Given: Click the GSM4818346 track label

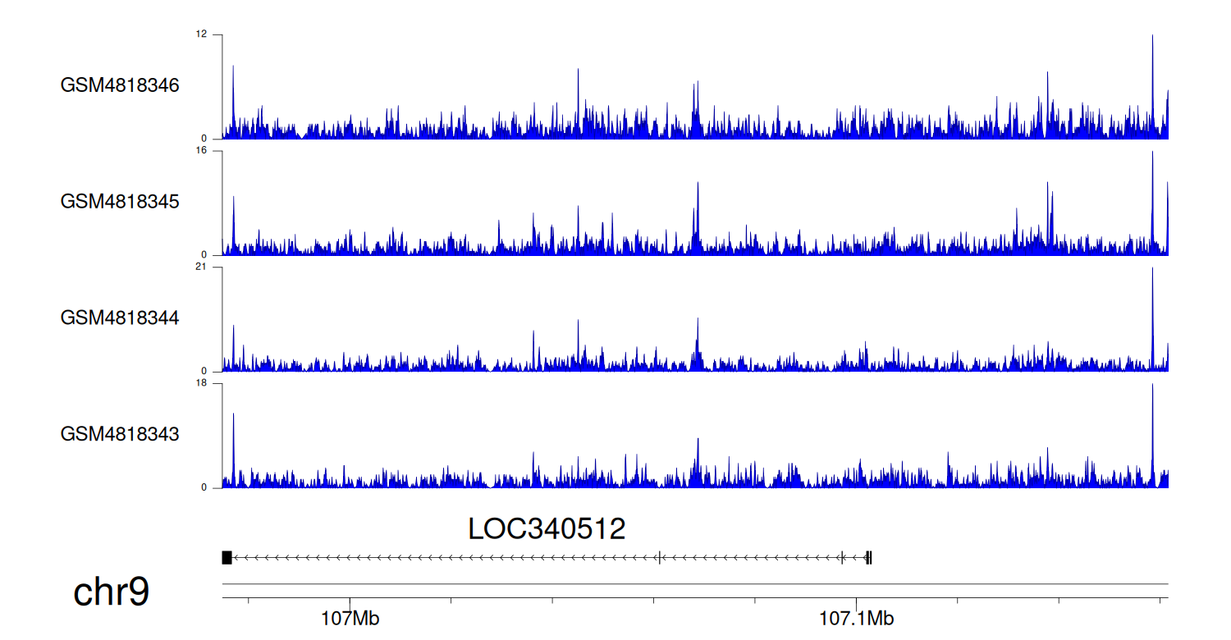Looking at the screenshot, I should [x=120, y=85].
